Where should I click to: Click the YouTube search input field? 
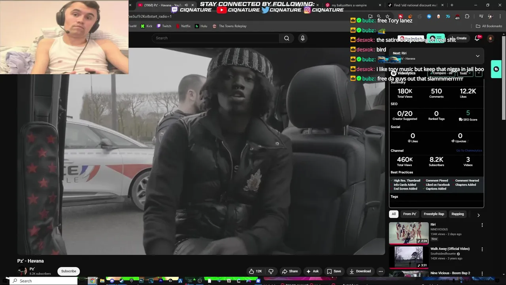click(x=216, y=38)
